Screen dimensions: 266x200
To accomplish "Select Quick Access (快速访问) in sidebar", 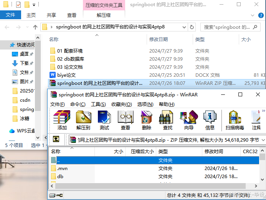I will tap(22, 45).
